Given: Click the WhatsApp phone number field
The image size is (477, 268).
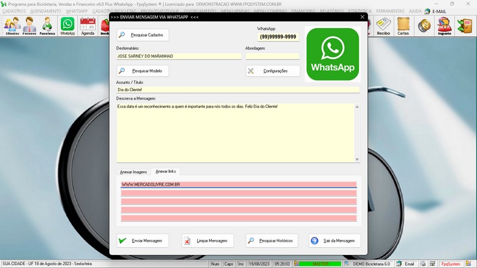Looking at the screenshot, I should (278, 37).
